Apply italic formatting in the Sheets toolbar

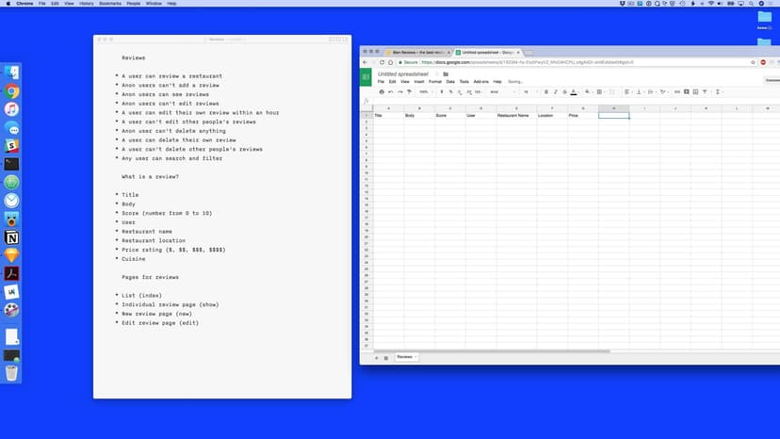(x=556, y=92)
